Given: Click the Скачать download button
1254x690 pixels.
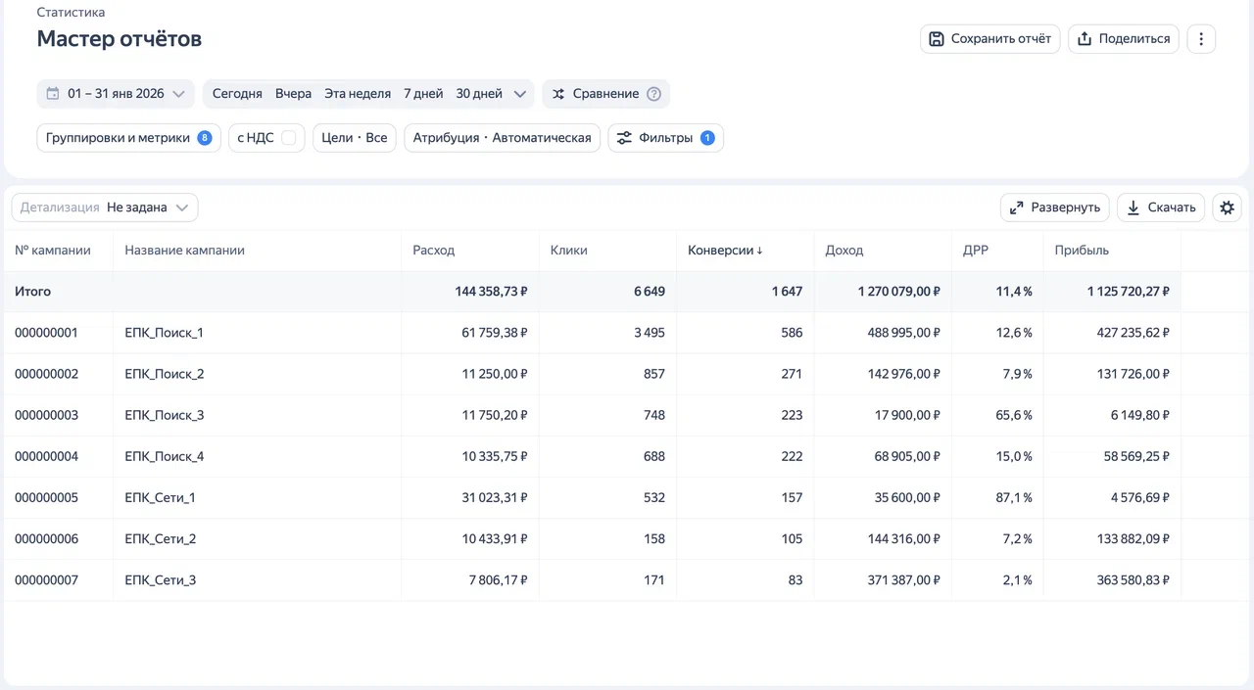Looking at the screenshot, I should tap(1161, 207).
